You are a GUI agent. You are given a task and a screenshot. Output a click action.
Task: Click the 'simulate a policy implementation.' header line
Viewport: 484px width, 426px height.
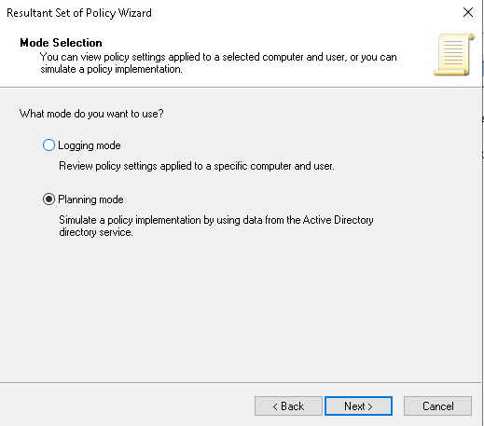(111, 69)
